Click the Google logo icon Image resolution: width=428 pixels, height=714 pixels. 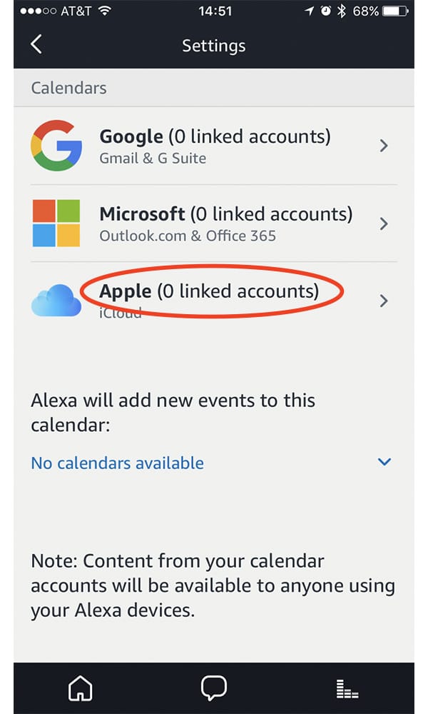tap(56, 146)
